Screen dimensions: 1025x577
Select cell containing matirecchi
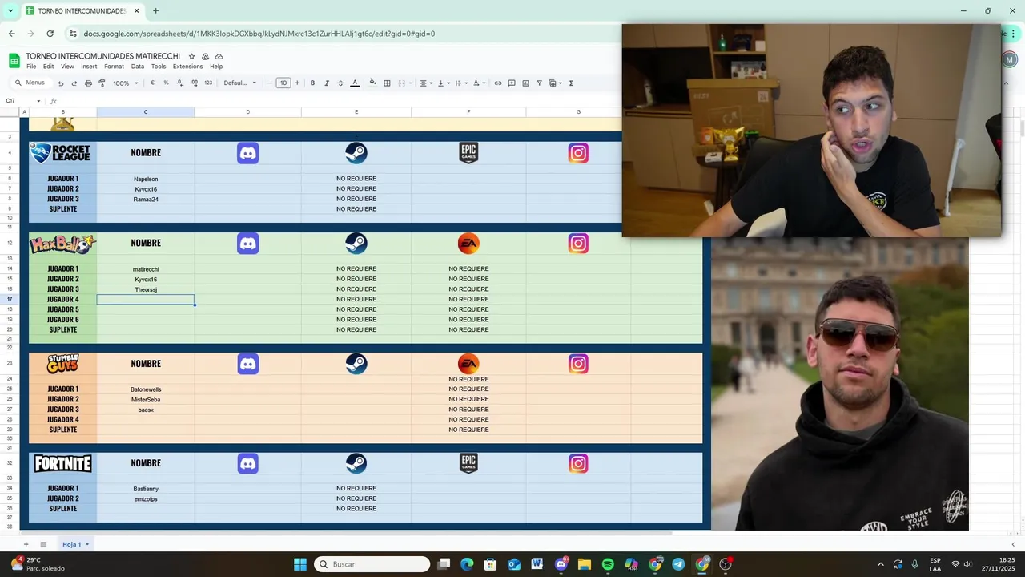[146, 269]
